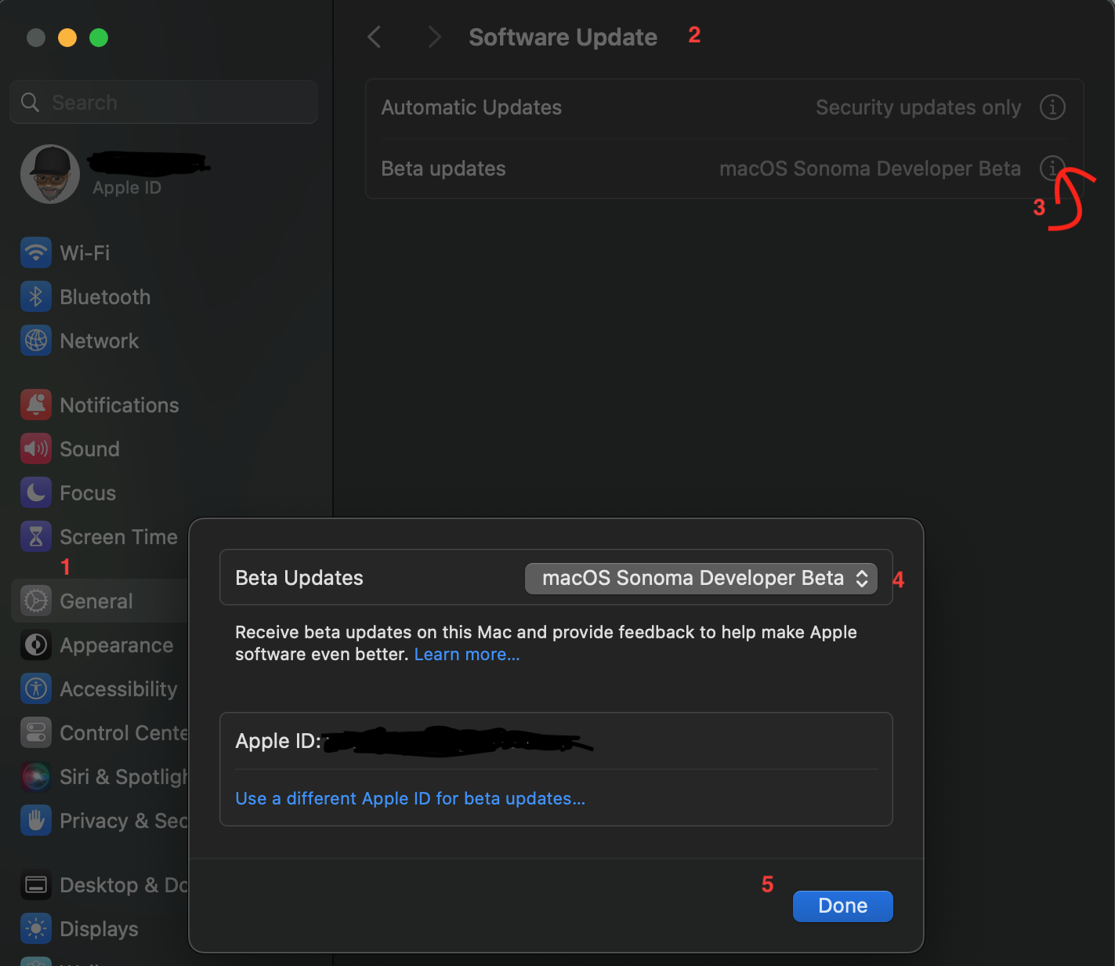
Task: Click Use a different Apple ID link
Action: tap(411, 798)
